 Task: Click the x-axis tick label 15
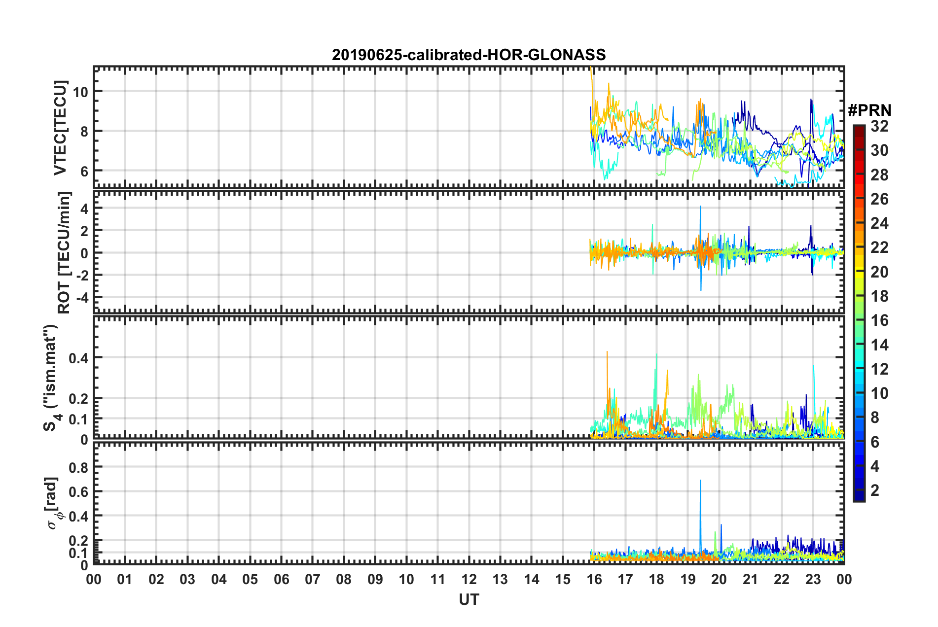[563, 579]
